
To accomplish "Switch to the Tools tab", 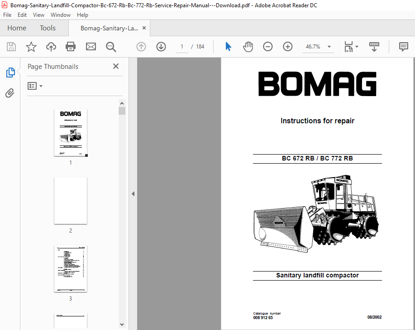I will tap(48, 28).
